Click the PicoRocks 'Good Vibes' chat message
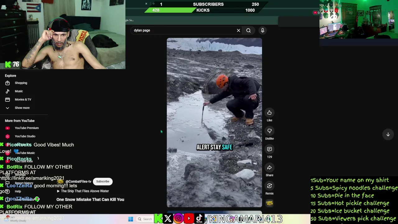 click(x=37, y=148)
